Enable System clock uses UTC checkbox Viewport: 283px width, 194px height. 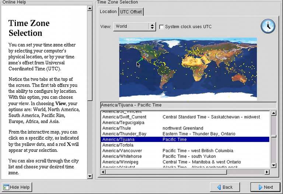pyautogui.click(x=161, y=27)
